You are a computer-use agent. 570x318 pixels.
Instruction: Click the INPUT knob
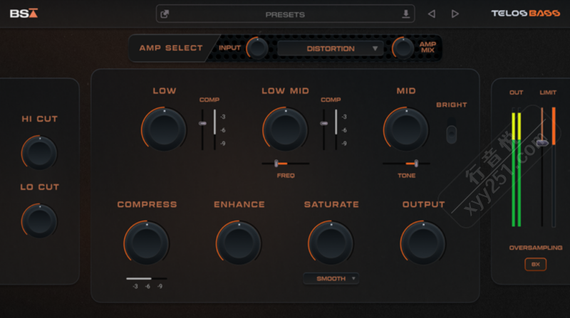[x=257, y=48]
